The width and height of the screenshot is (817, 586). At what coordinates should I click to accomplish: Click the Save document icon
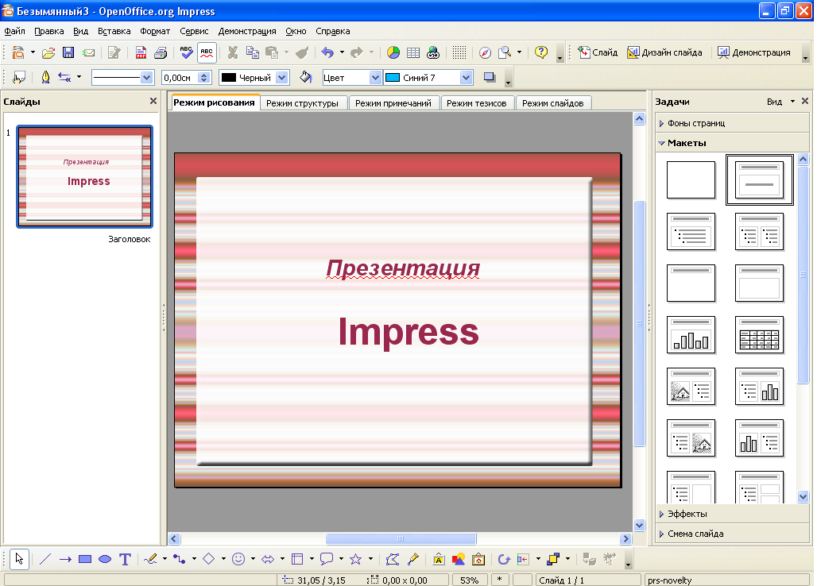(68, 53)
